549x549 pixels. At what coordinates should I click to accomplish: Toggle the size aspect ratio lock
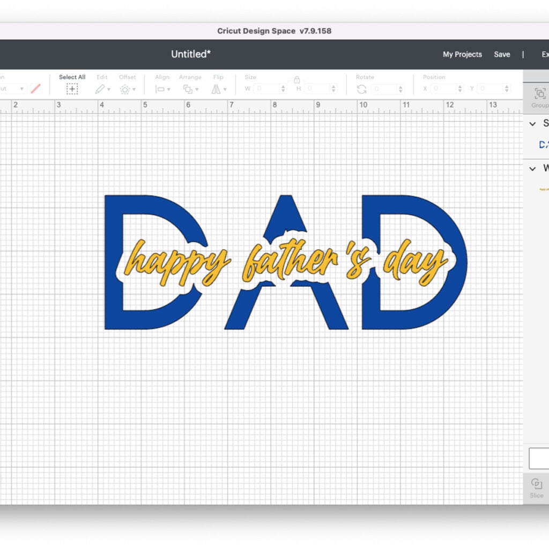tap(296, 79)
